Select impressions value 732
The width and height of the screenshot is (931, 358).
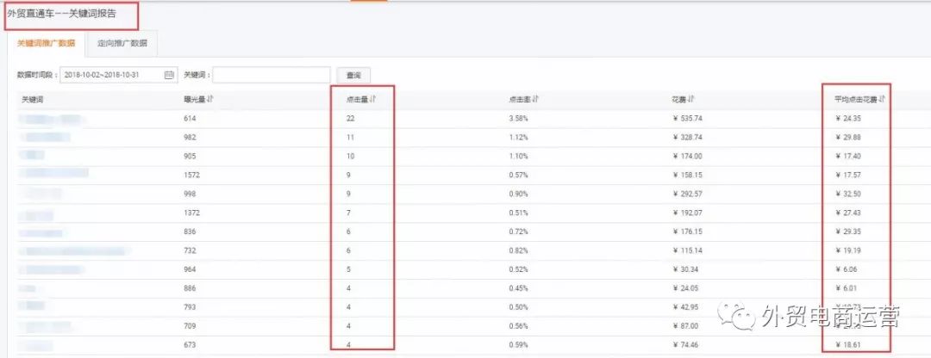pyautogui.click(x=190, y=250)
